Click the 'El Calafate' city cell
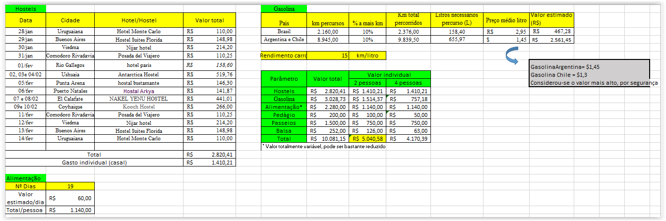The width and height of the screenshot is (666, 221). (70, 99)
